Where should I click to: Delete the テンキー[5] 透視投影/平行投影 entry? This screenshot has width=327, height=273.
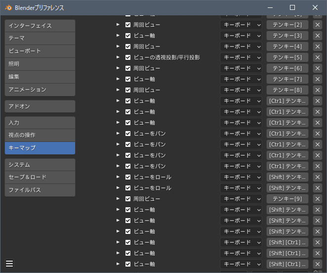click(x=318, y=57)
